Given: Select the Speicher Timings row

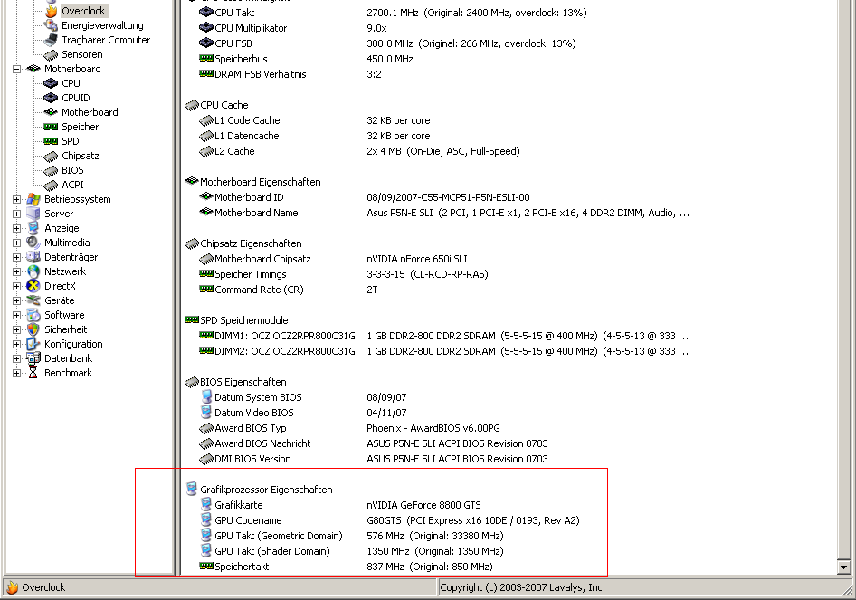Looking at the screenshot, I should click(x=344, y=274).
